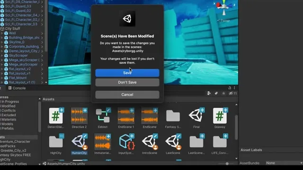
Task: Expand the Skyline_0 hierarchy item
Action: (2, 42)
